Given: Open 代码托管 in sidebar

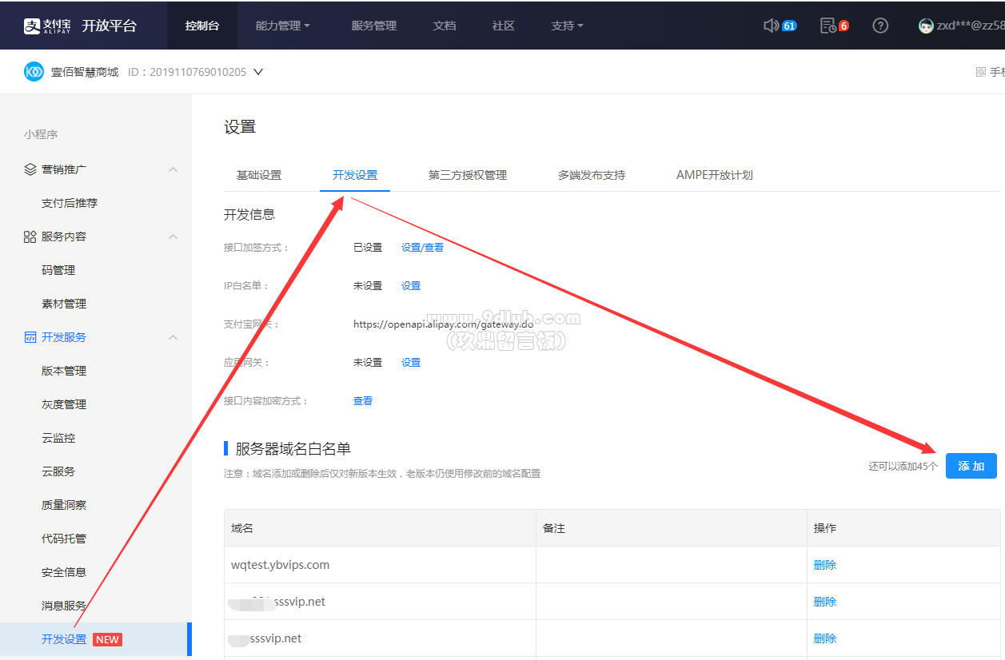Looking at the screenshot, I should pyautogui.click(x=64, y=539).
